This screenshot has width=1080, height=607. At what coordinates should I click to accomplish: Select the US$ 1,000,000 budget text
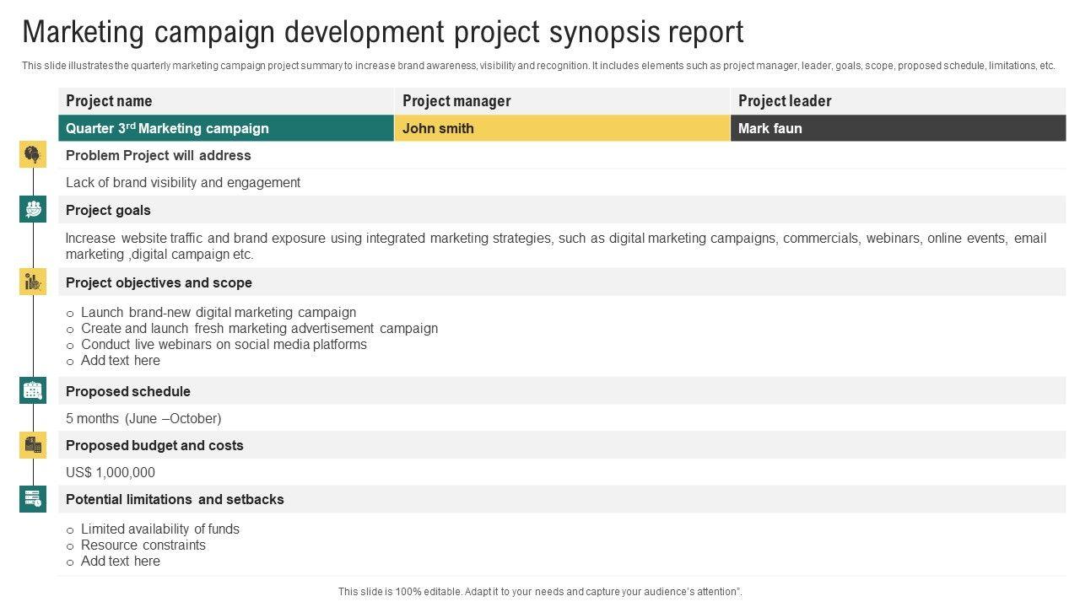pyautogui.click(x=111, y=472)
